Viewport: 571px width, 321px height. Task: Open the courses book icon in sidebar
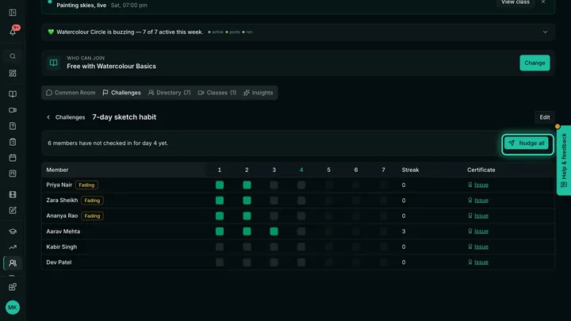13,94
